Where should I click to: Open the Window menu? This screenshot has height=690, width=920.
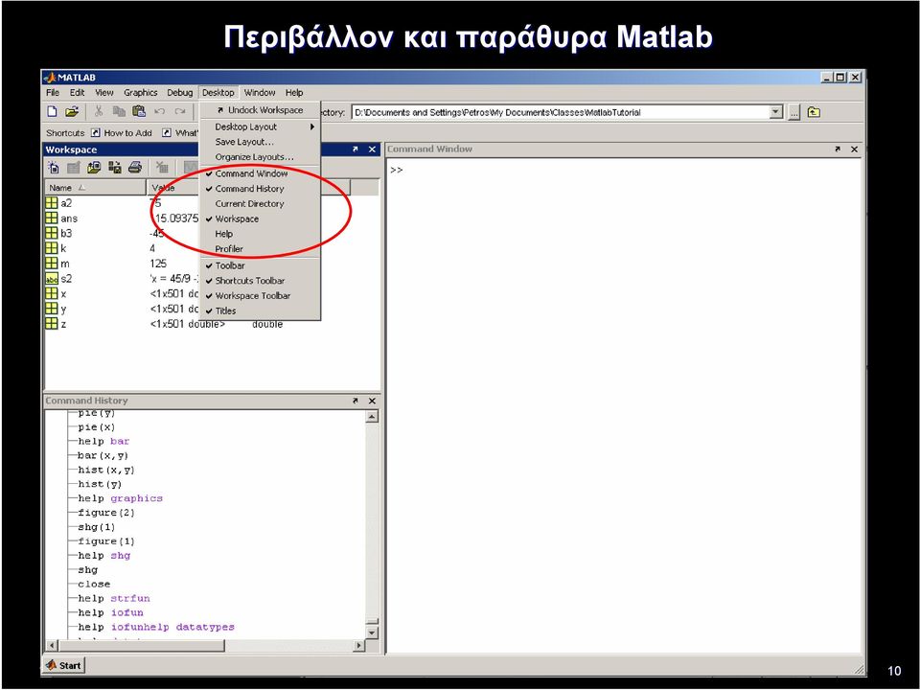(x=260, y=93)
